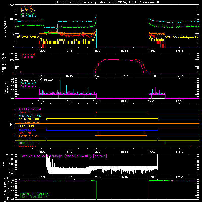Viewport: 202px width, 202px height.
Task: Click 'Size of Reduced Triangle' panel title
Action: [x=64, y=156]
